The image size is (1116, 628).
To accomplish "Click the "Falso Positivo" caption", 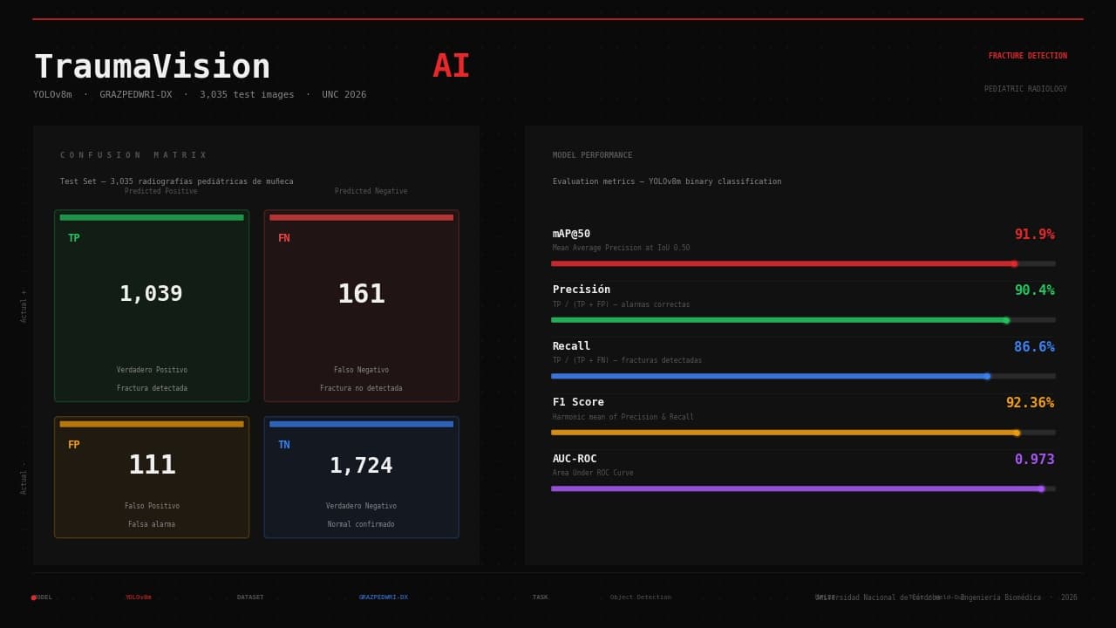I will point(152,506).
